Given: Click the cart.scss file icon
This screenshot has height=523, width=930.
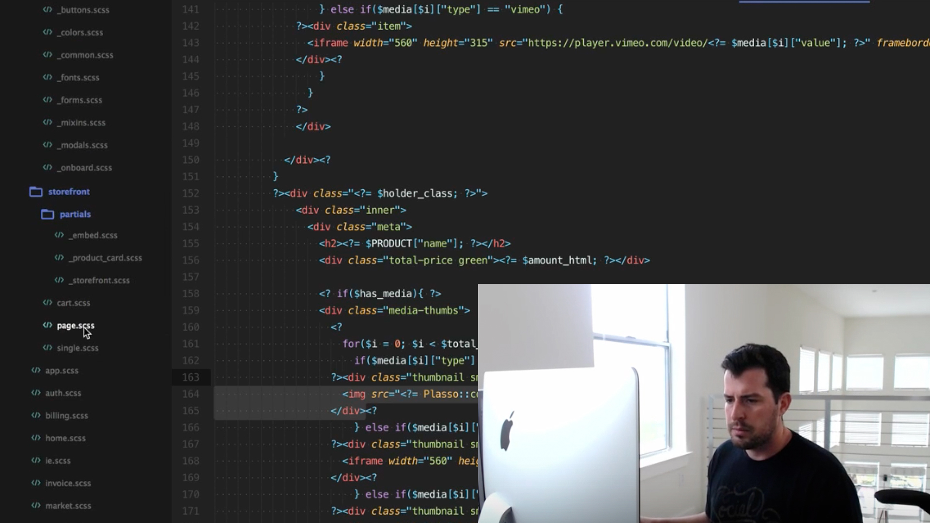Looking at the screenshot, I should 48,302.
